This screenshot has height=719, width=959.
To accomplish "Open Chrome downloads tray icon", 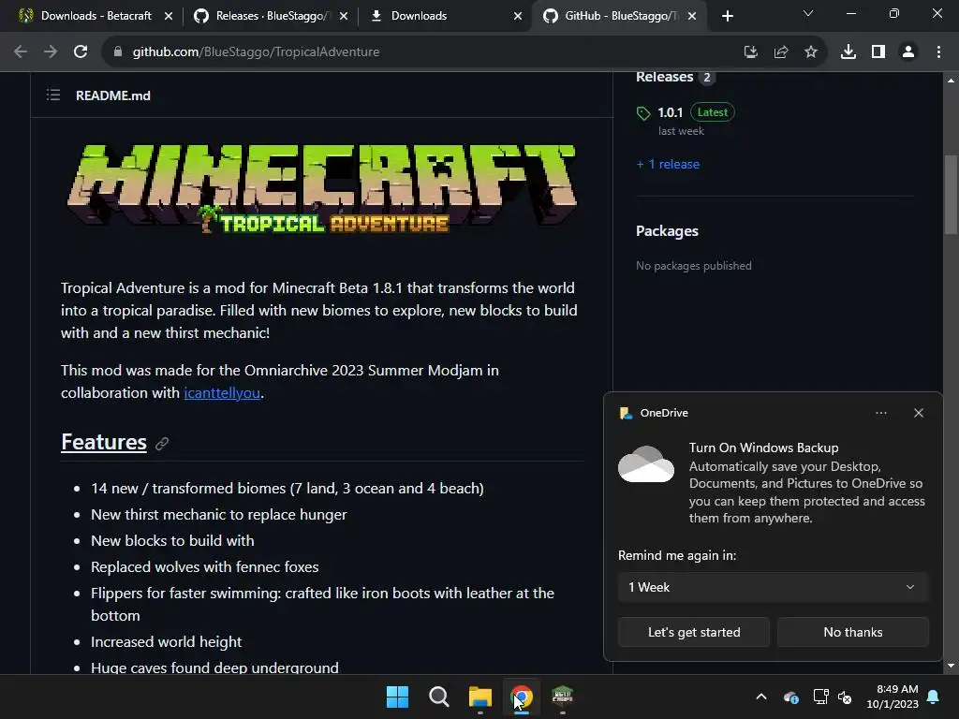I will pyautogui.click(x=848, y=52).
